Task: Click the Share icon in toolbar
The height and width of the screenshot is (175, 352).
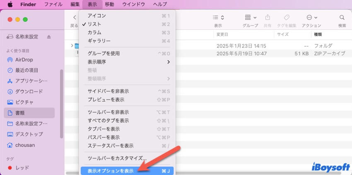Action: coord(267,18)
